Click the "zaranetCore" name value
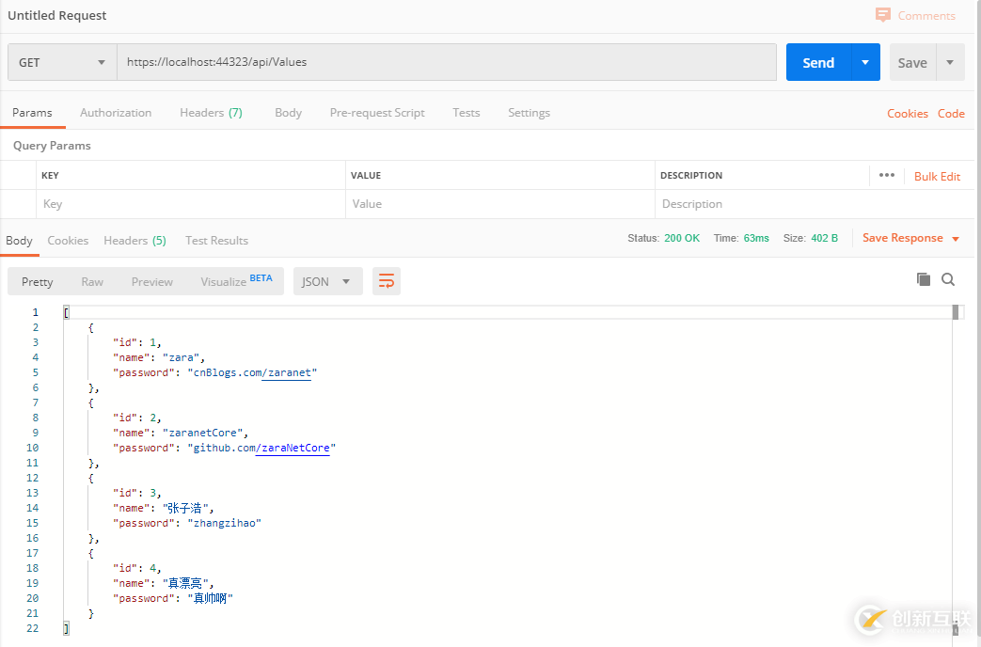 coord(203,433)
